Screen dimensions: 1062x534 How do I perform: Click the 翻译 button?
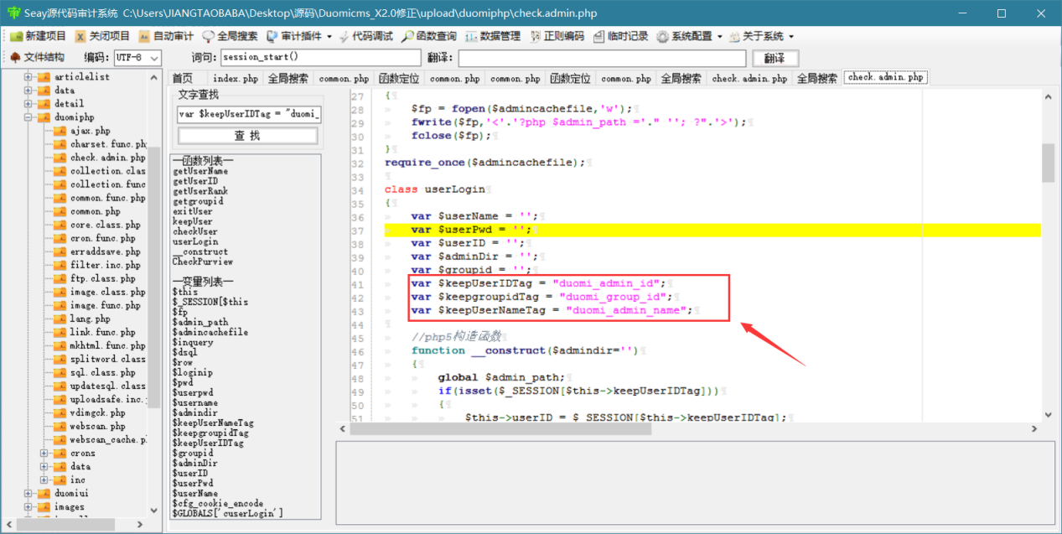pos(775,58)
